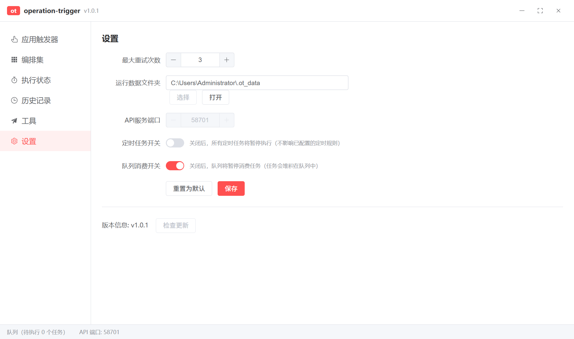This screenshot has height=339, width=574.
Task: Click the grid icon beside 编排集
Action: (14, 60)
